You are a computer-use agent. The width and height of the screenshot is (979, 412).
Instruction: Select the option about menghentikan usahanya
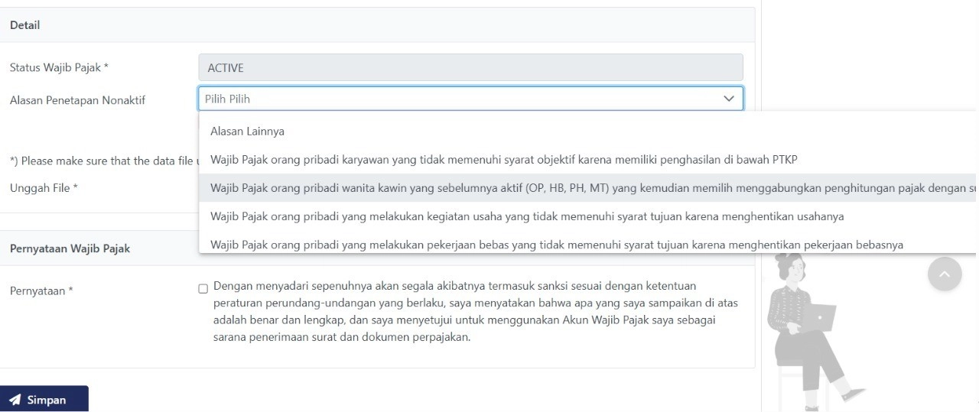526,216
